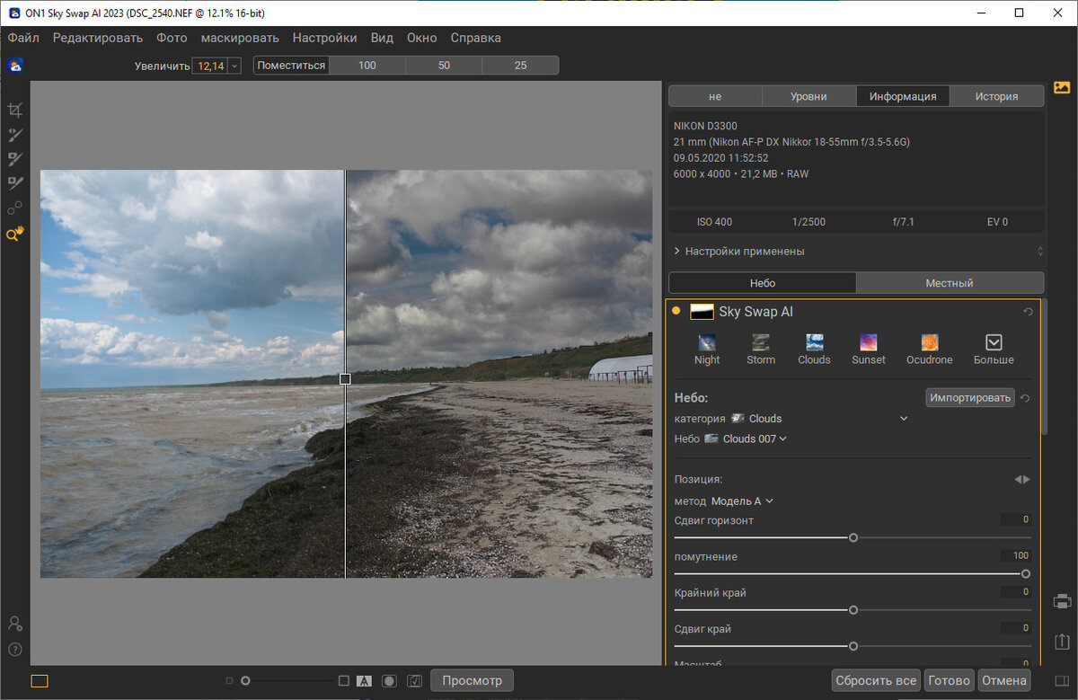This screenshot has height=700, width=1078.
Task: Toggle the soft proofing icon in bottom bar
Action: coord(414,681)
